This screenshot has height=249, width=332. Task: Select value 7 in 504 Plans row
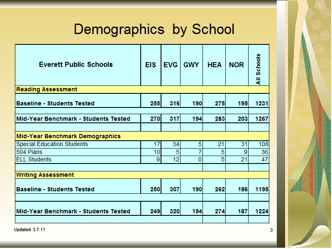(x=200, y=152)
